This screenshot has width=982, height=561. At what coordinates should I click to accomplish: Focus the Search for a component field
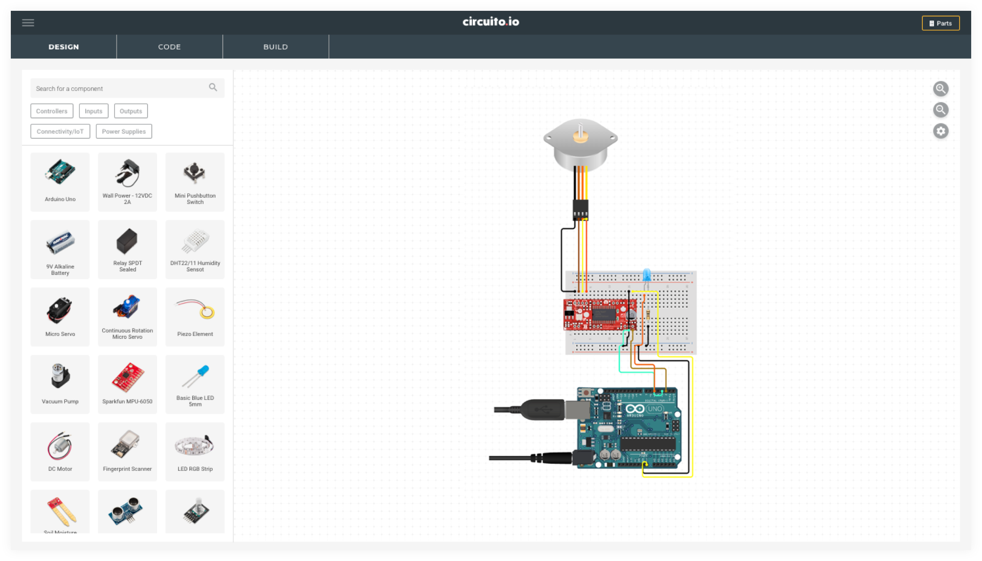pyautogui.click(x=117, y=89)
